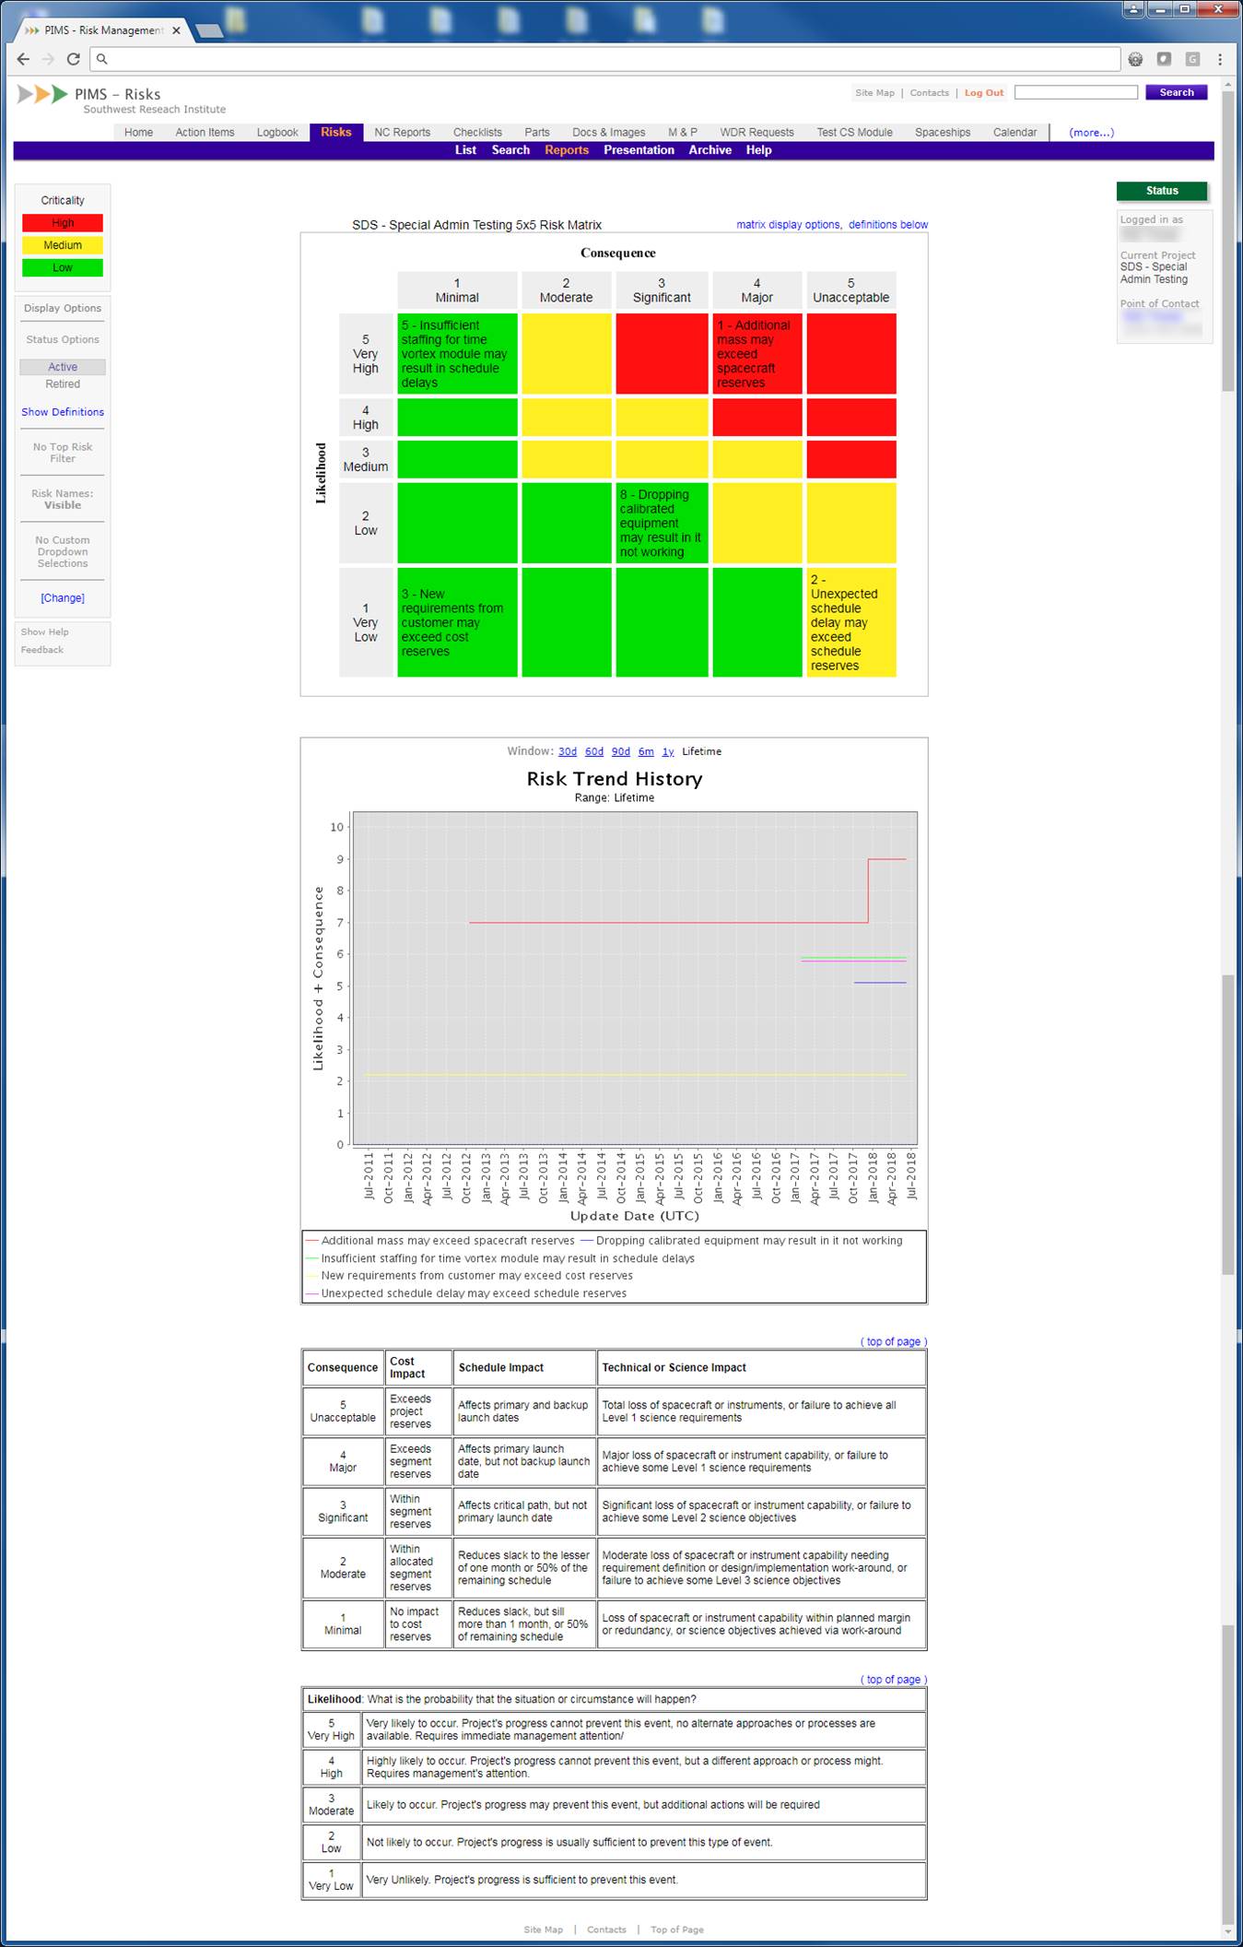Click the globe extension icon
Screen dimensions: 1243x1947
tap(1135, 59)
